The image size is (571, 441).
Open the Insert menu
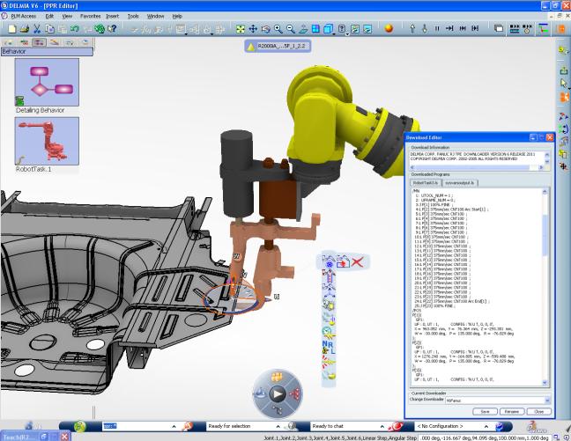coord(113,16)
